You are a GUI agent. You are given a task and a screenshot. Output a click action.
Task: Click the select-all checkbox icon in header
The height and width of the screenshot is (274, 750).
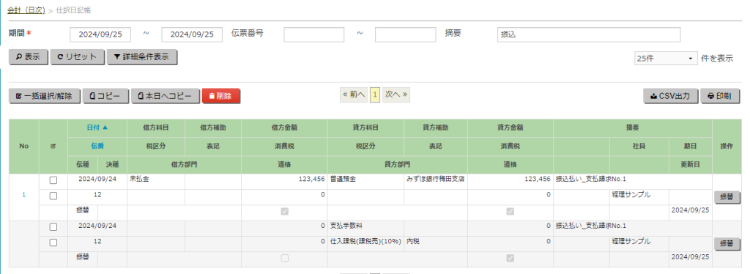pyautogui.click(x=53, y=147)
